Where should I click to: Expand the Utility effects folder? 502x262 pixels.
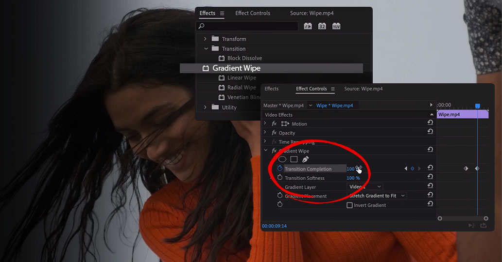coord(206,108)
